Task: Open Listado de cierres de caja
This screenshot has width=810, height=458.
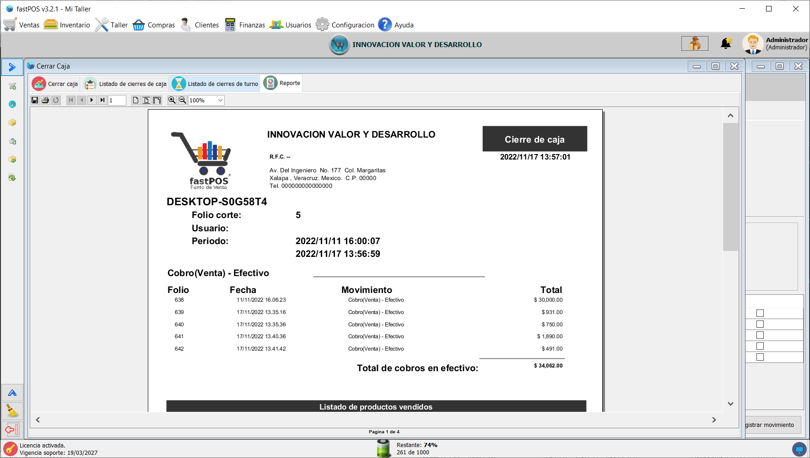Action: coord(126,84)
